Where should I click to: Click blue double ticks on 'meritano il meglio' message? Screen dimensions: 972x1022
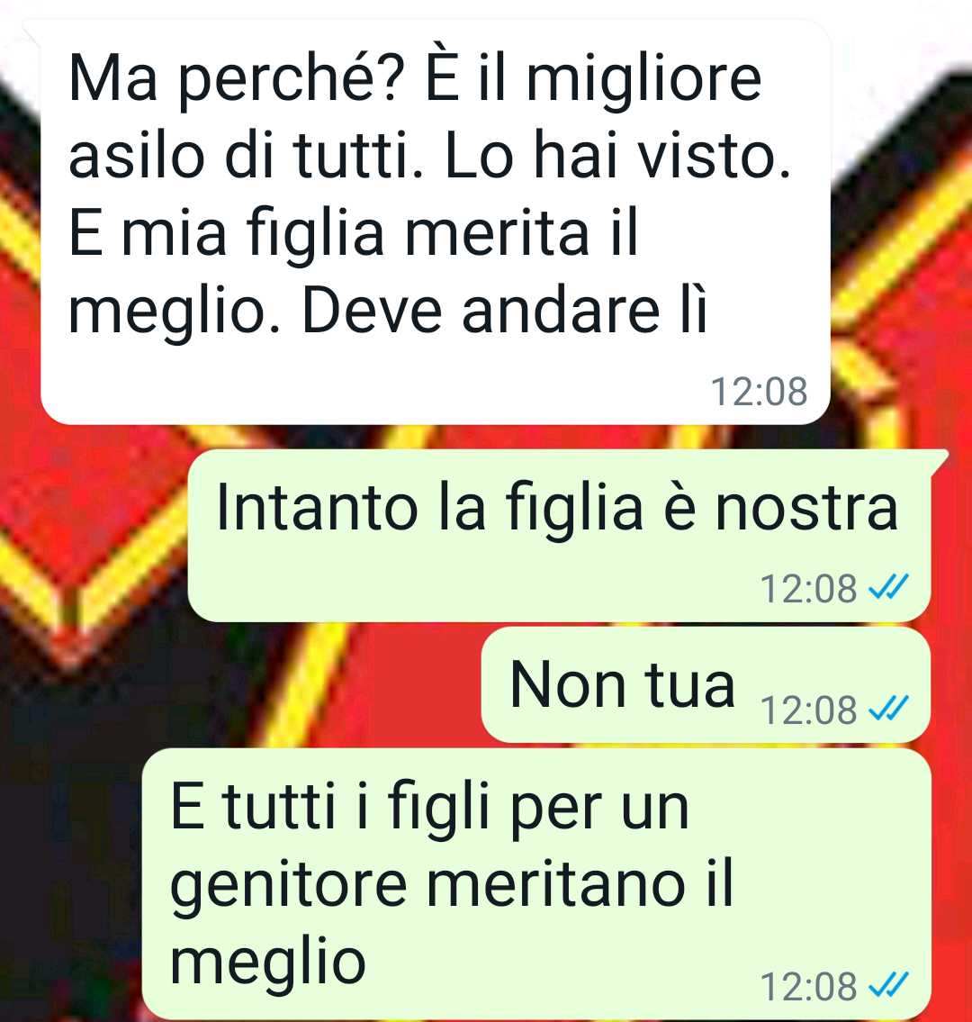[x=888, y=985]
